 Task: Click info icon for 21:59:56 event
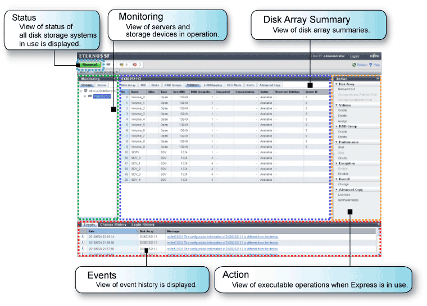click(83, 243)
